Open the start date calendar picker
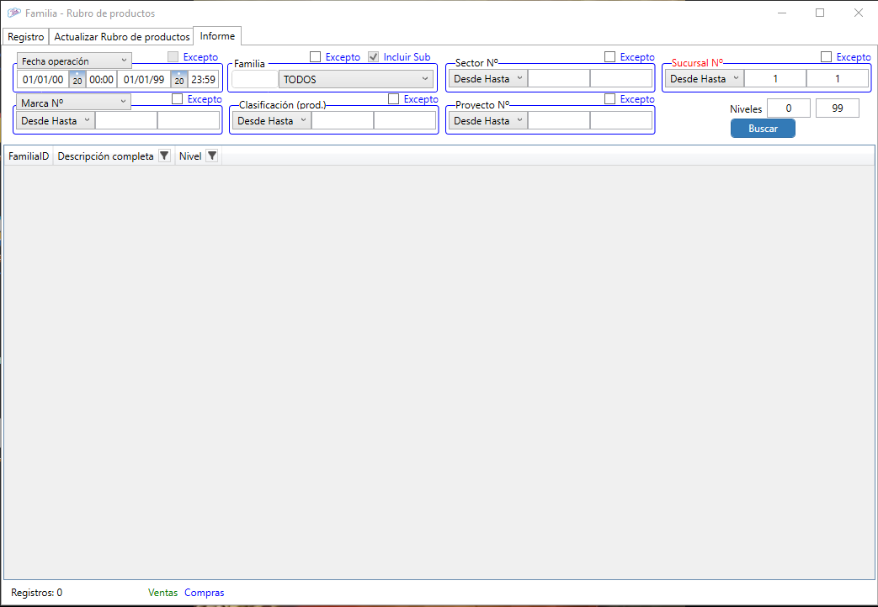The height and width of the screenshot is (607, 878). tap(77, 80)
